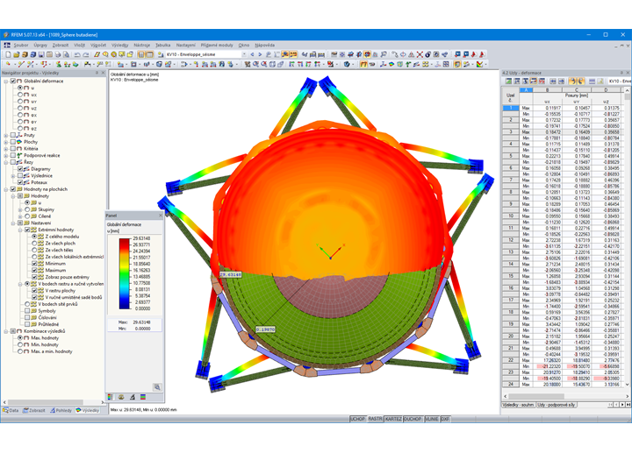
Task: Select the uZ deformation radio button
Action: (x=20, y=109)
